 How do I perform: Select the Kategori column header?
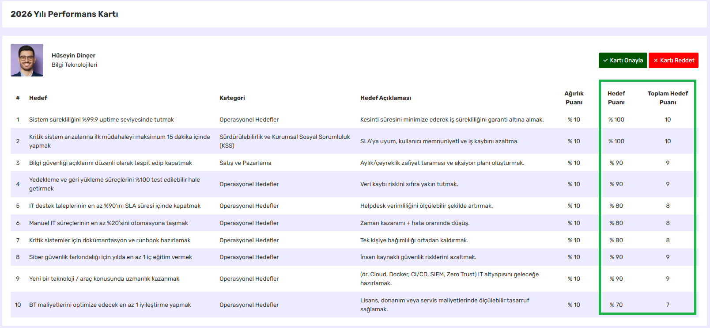pyautogui.click(x=232, y=98)
